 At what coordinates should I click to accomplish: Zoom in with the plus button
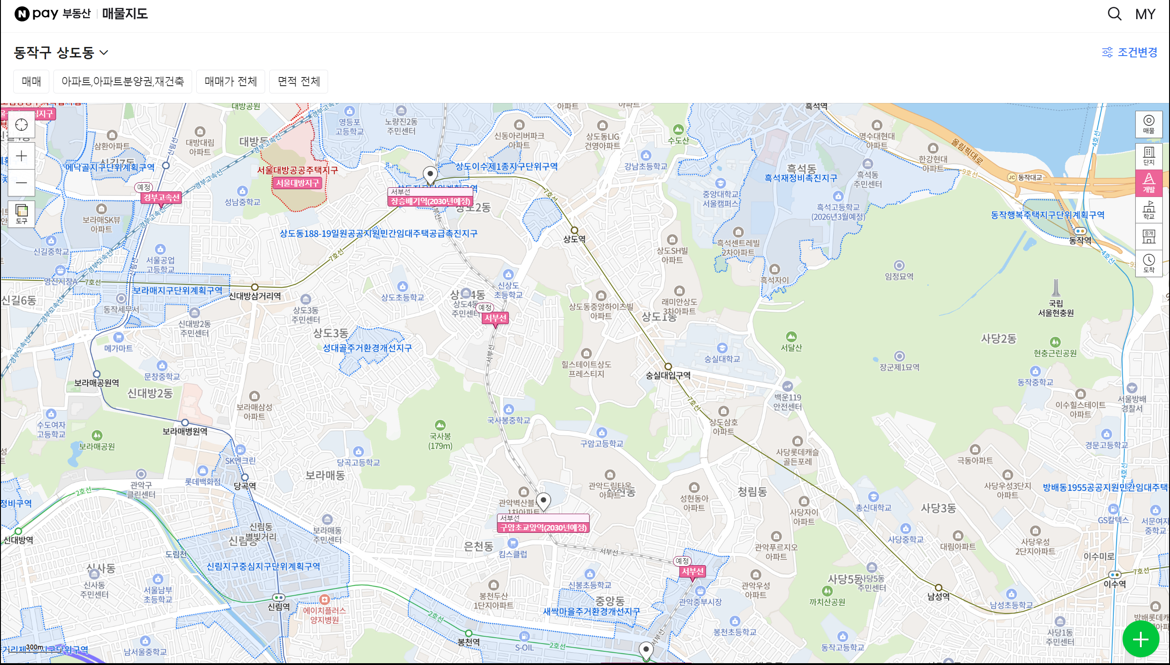(x=21, y=156)
